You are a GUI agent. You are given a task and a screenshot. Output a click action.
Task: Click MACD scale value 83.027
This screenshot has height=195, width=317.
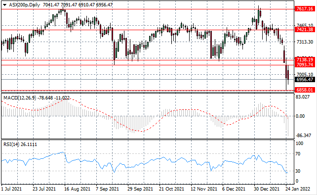pyautogui.click(x=303, y=97)
